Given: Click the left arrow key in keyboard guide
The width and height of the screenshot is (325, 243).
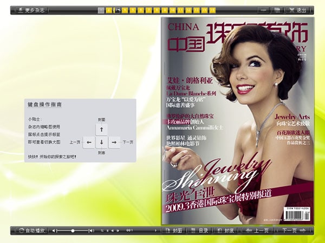Looking at the screenshot, I should pos(89,142).
